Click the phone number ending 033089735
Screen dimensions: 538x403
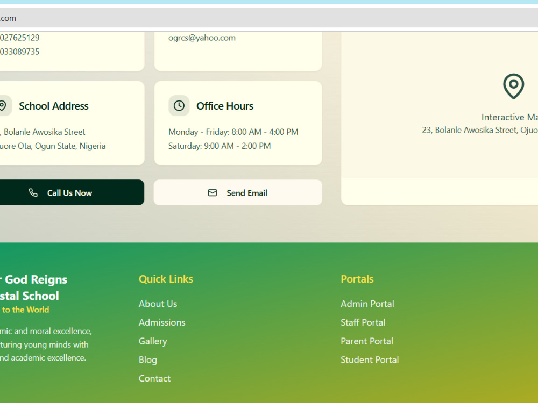coord(19,52)
